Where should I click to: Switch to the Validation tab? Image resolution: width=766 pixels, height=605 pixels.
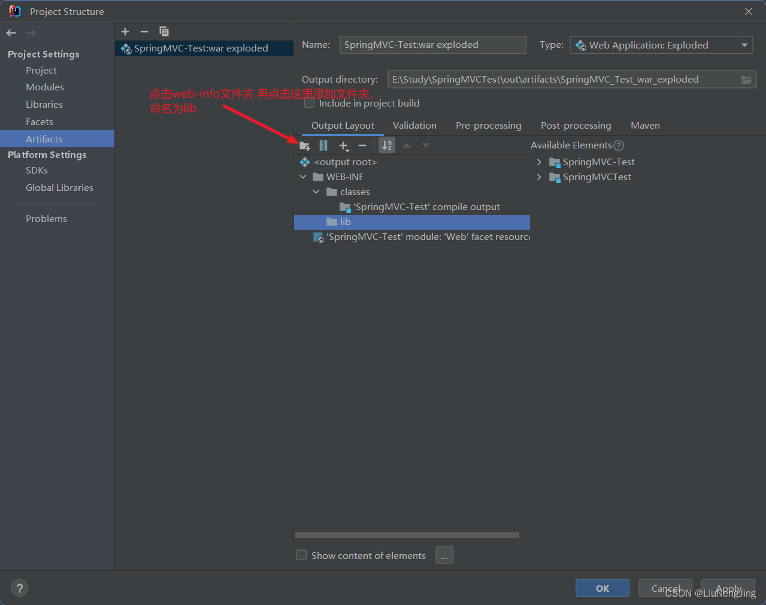coord(414,126)
